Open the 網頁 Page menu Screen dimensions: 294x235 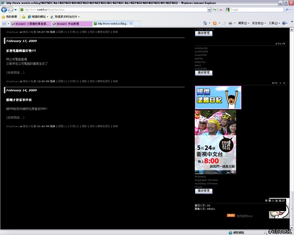click(243, 23)
